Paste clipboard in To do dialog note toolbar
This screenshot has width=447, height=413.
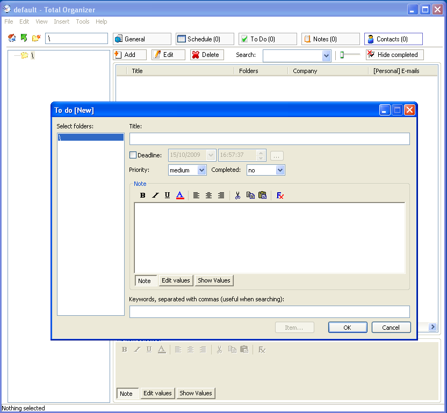[x=262, y=195]
